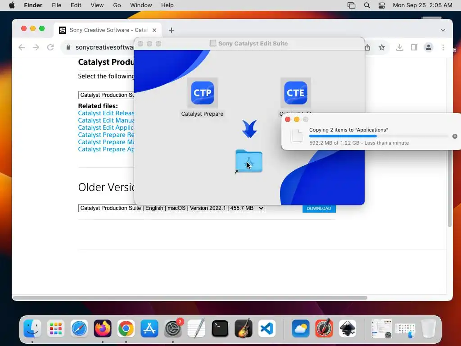Open the Applications folder shortcut in installer
The height and width of the screenshot is (346, 461).
[249, 161]
